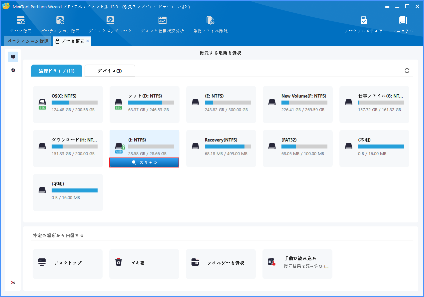
Task: Select the drive view icon in left sidebar
Action: (x=13, y=57)
